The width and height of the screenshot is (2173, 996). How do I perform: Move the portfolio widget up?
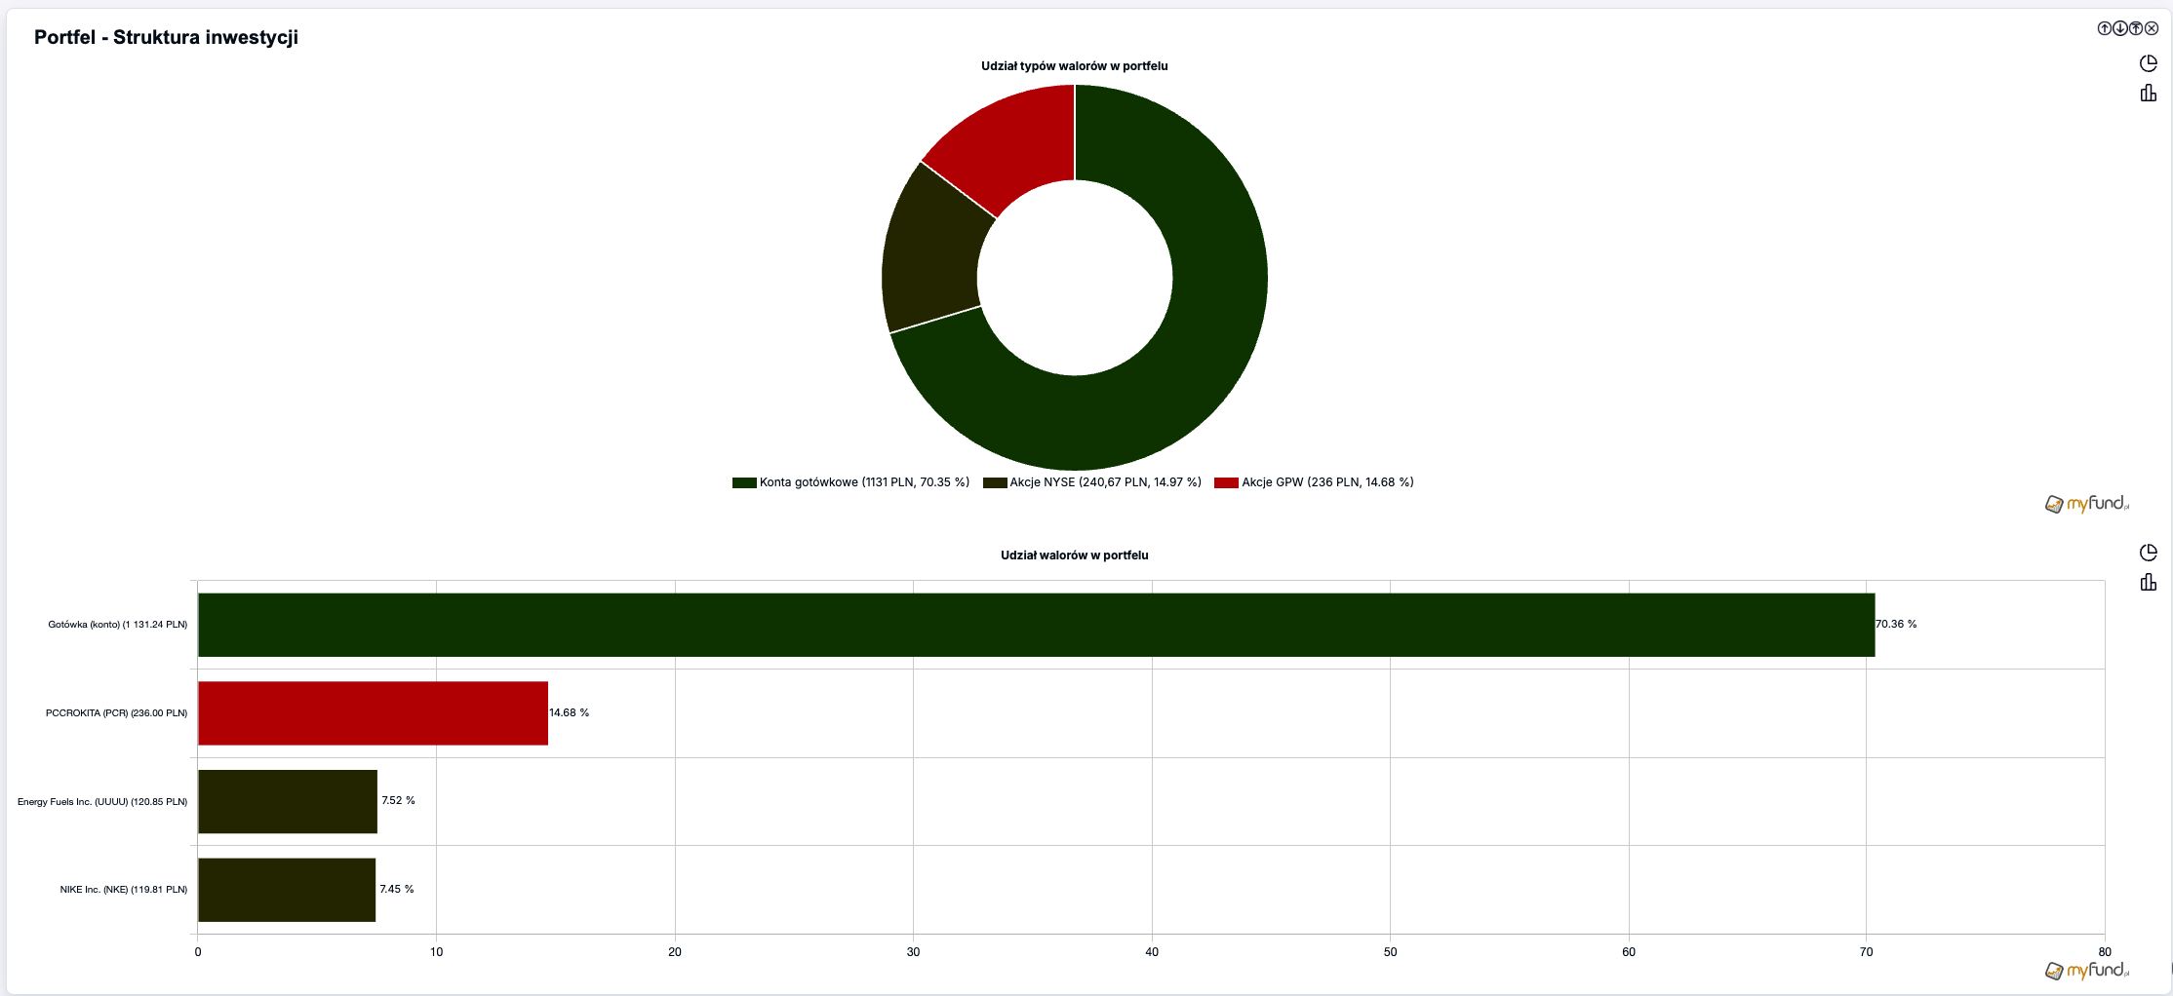pyautogui.click(x=2104, y=28)
